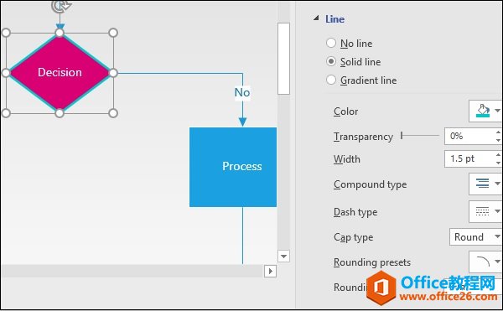Collapse the Line section triangle
The width and height of the screenshot is (503, 311).
(x=316, y=18)
